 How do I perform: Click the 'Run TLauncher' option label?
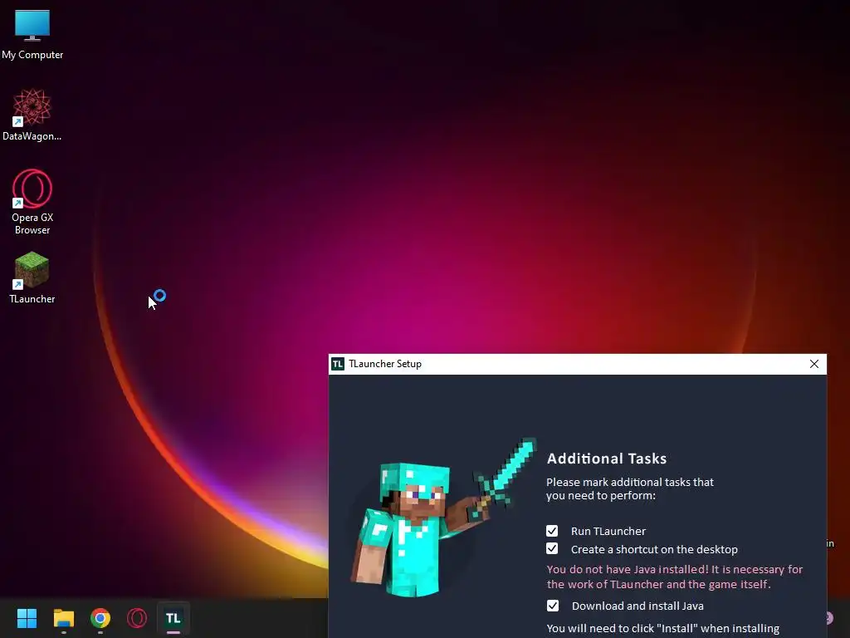coord(608,531)
